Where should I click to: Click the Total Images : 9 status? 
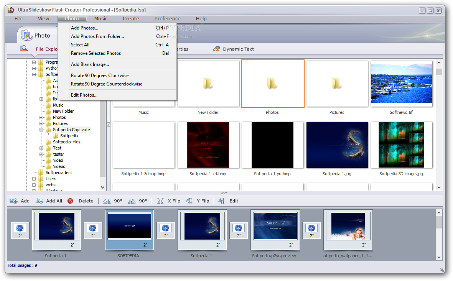tap(22, 265)
